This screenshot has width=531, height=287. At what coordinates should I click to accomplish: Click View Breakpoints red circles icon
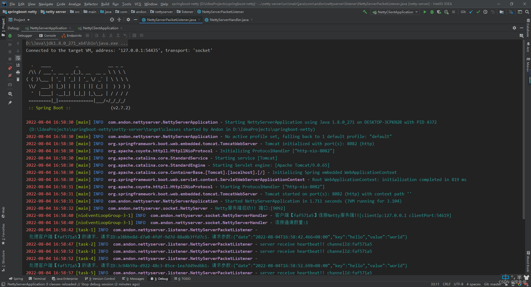10,68
